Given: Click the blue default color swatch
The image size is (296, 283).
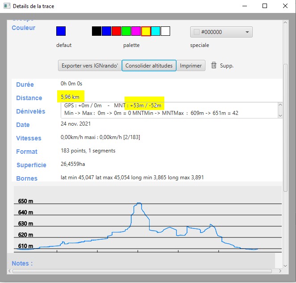Looking at the screenshot, I should coord(61,31).
